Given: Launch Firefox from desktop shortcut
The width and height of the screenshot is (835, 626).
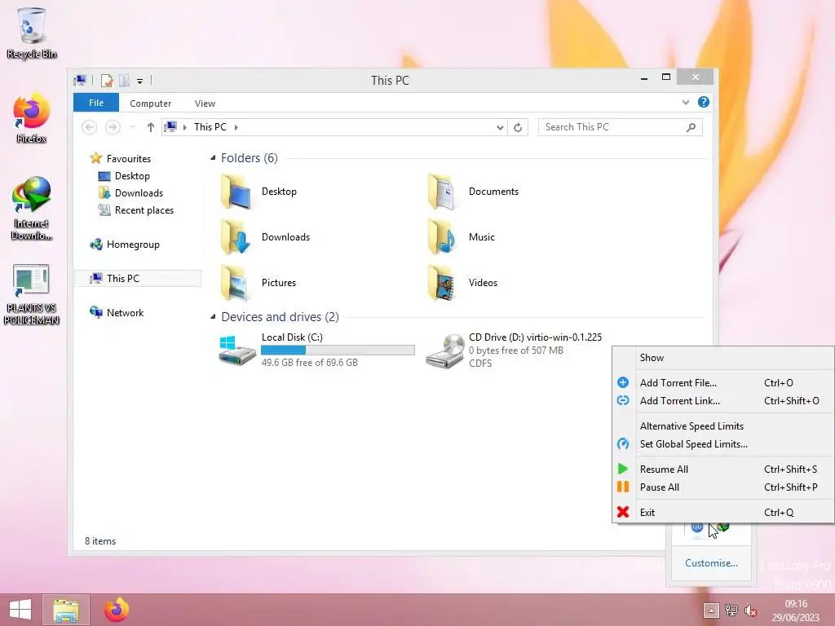Looking at the screenshot, I should tap(32, 118).
